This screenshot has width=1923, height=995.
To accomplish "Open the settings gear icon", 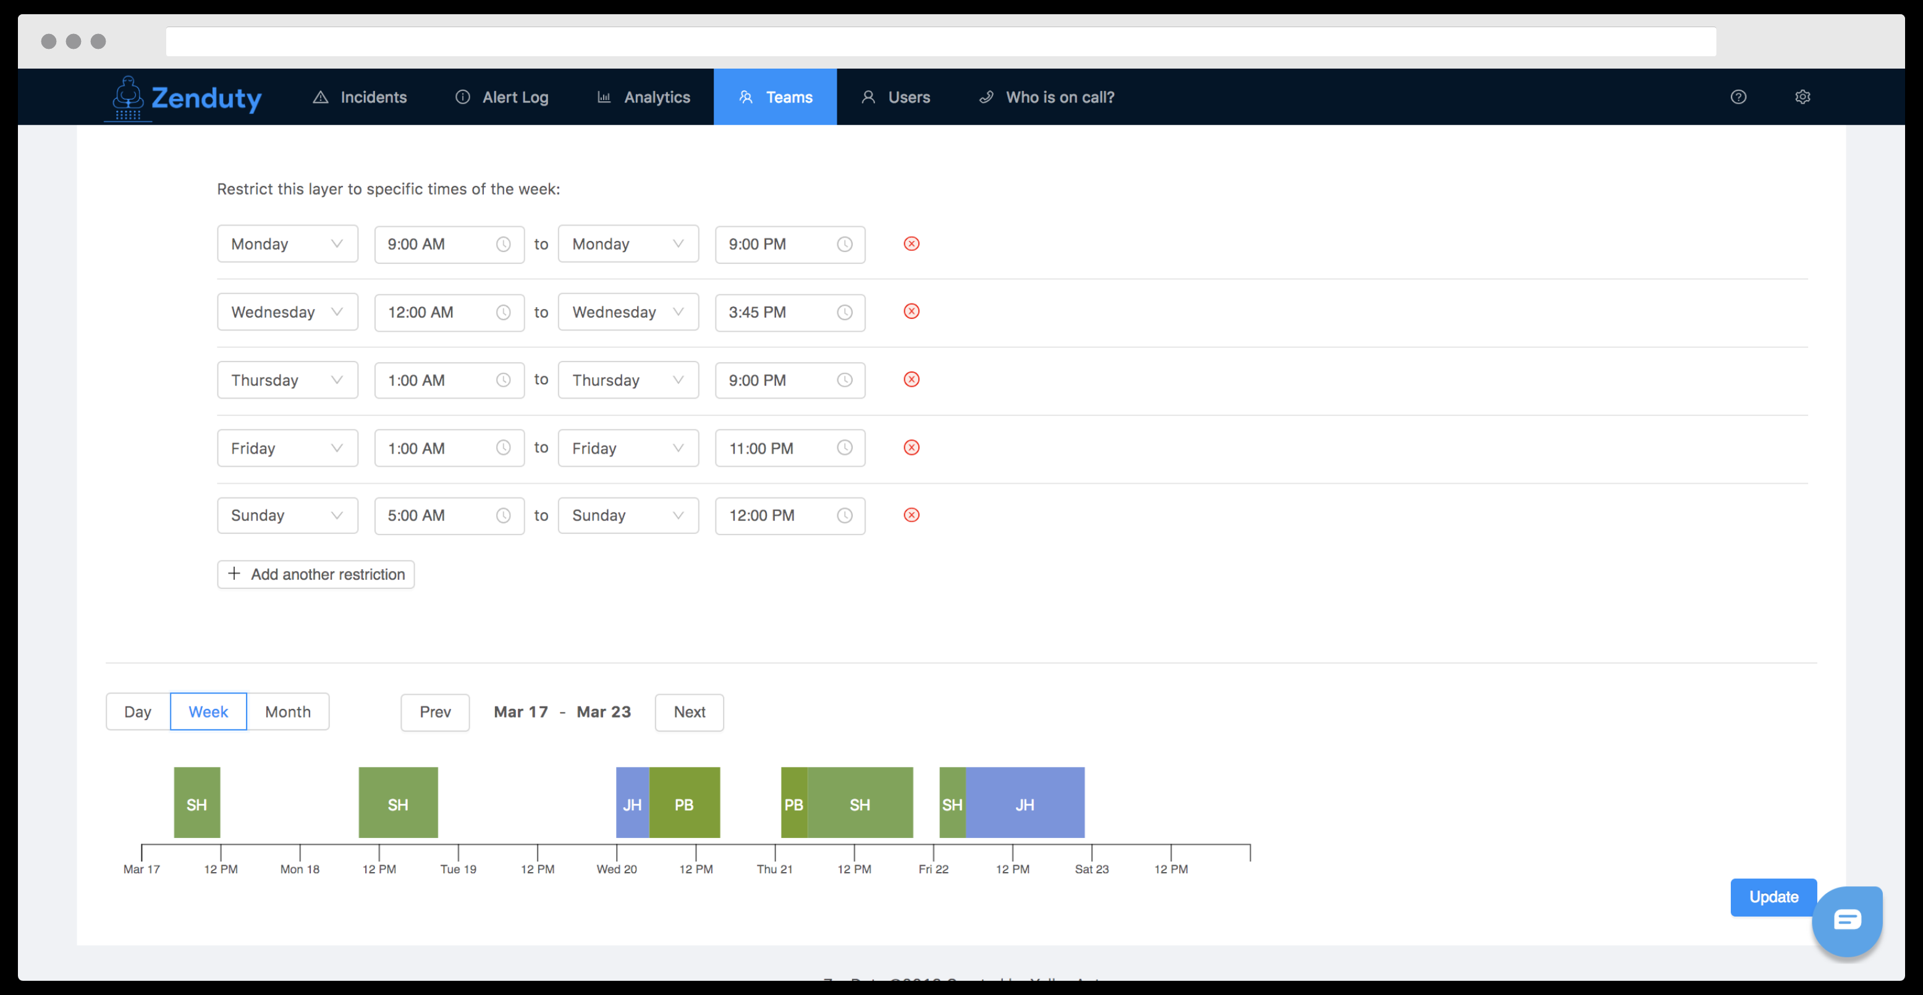I will 1803,97.
